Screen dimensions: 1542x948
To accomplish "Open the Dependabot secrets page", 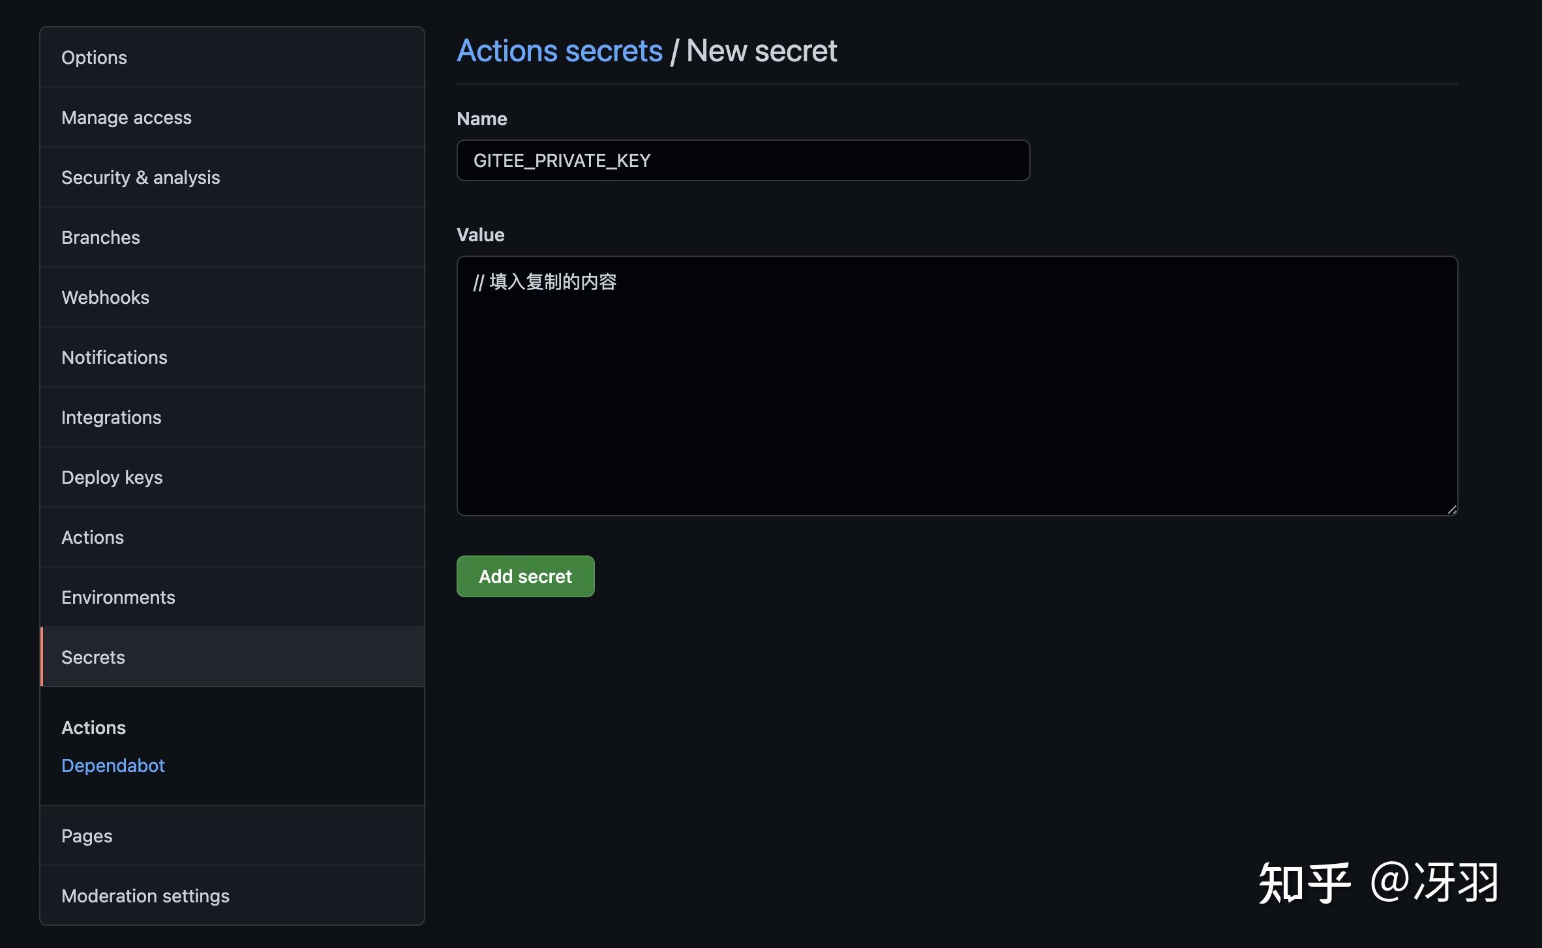I will 113,765.
